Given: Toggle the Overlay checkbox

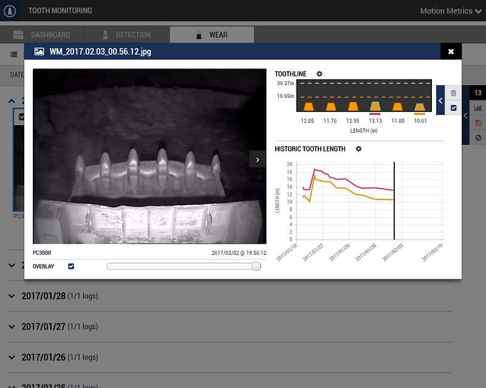Looking at the screenshot, I should tap(71, 266).
